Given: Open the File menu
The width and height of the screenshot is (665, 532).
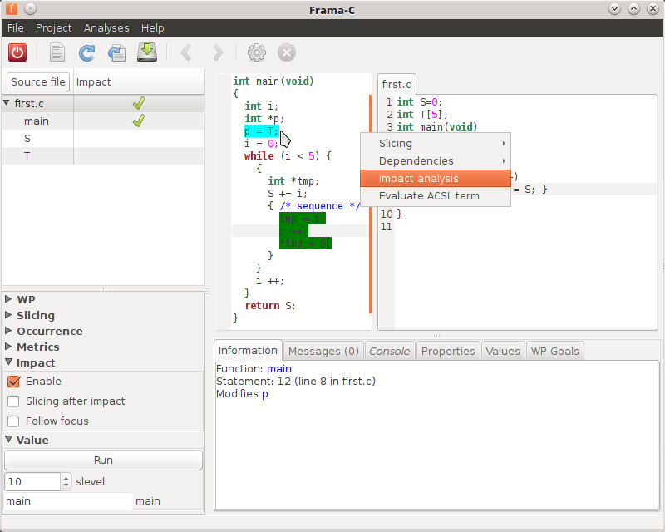Looking at the screenshot, I should 16,28.
